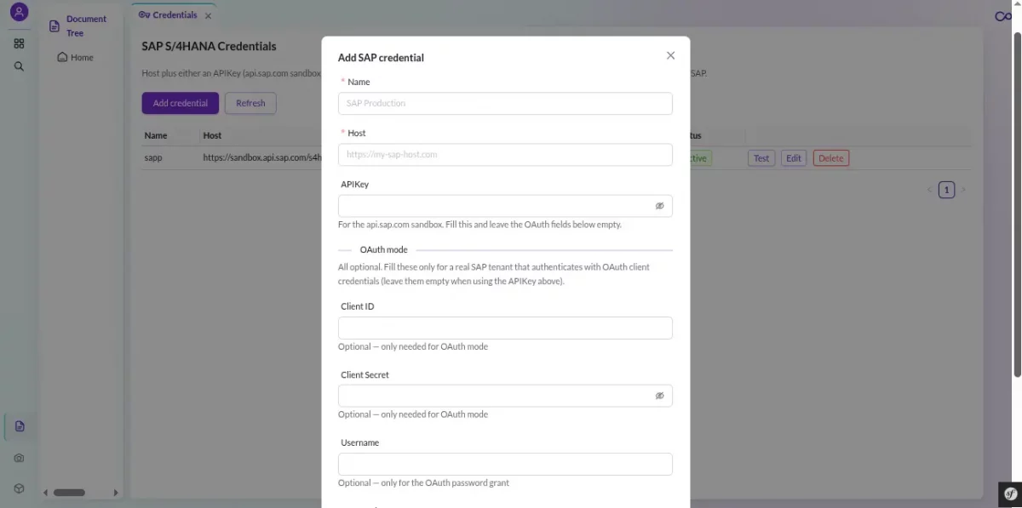Screen dimensions: 1022x508
Task: Click sidebar scroll left arrow
Action: (x=45, y=492)
